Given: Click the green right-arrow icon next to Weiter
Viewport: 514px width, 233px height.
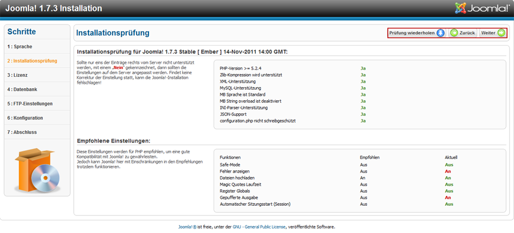Looking at the screenshot, I should tap(501, 33).
